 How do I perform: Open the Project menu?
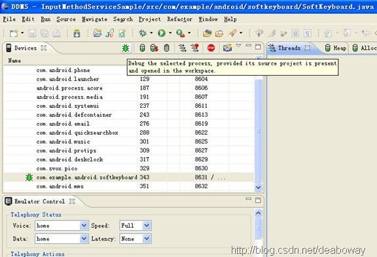[149, 19]
